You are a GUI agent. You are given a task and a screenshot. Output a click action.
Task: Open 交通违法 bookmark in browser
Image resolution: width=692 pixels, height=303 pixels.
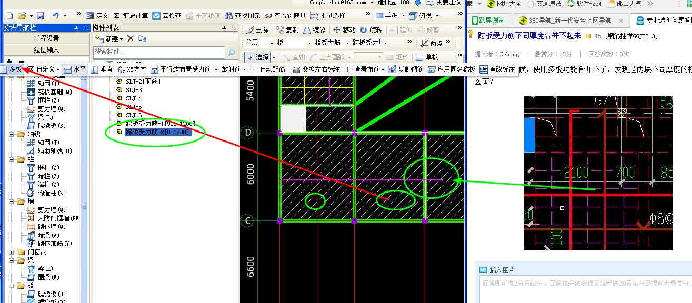[x=545, y=4]
